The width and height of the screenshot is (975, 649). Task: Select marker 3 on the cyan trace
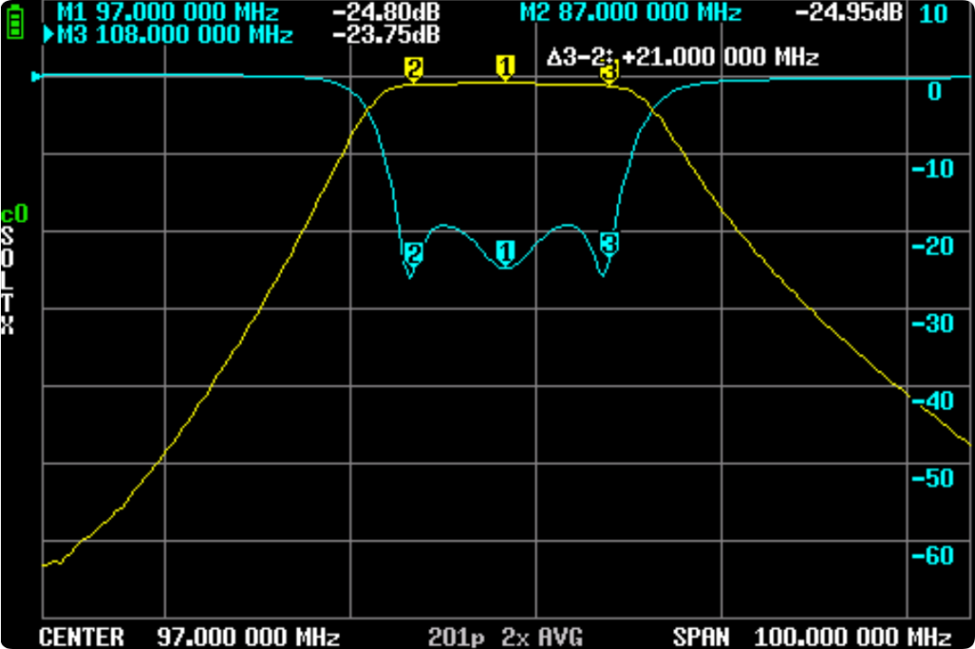pos(608,244)
